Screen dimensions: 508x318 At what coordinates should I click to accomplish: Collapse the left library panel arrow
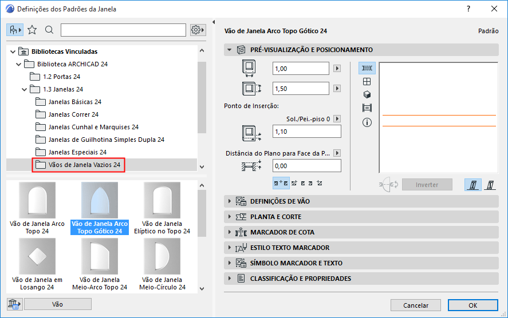pyautogui.click(x=214, y=22)
